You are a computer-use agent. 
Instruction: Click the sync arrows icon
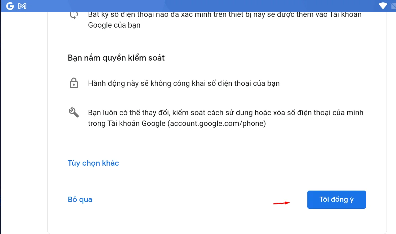click(x=74, y=15)
